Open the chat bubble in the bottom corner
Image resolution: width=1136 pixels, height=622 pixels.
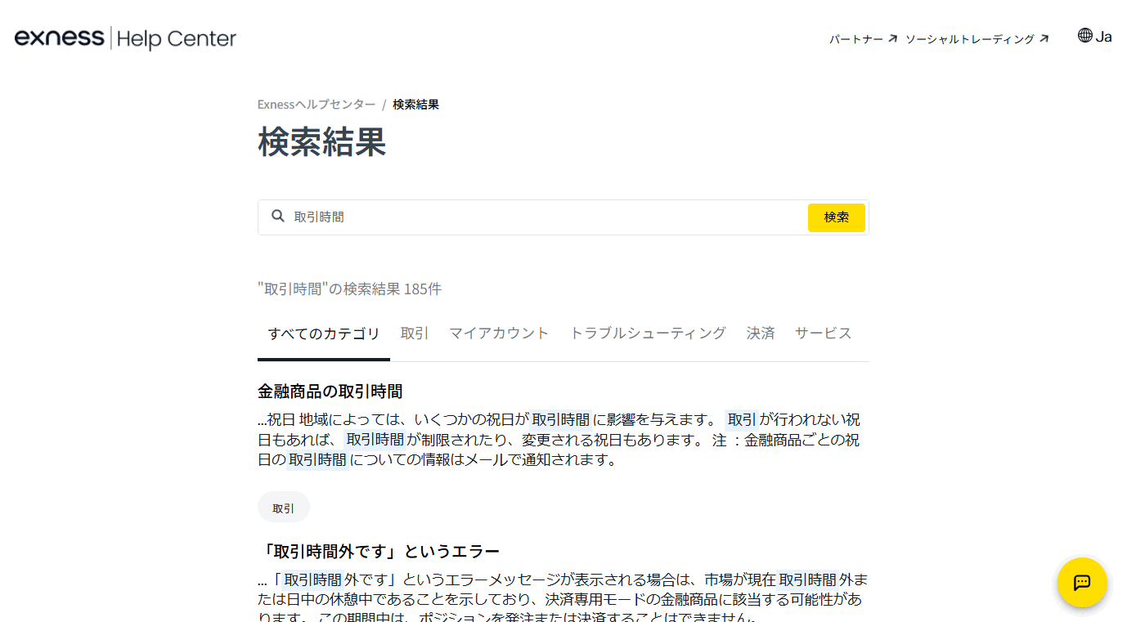coord(1082,583)
